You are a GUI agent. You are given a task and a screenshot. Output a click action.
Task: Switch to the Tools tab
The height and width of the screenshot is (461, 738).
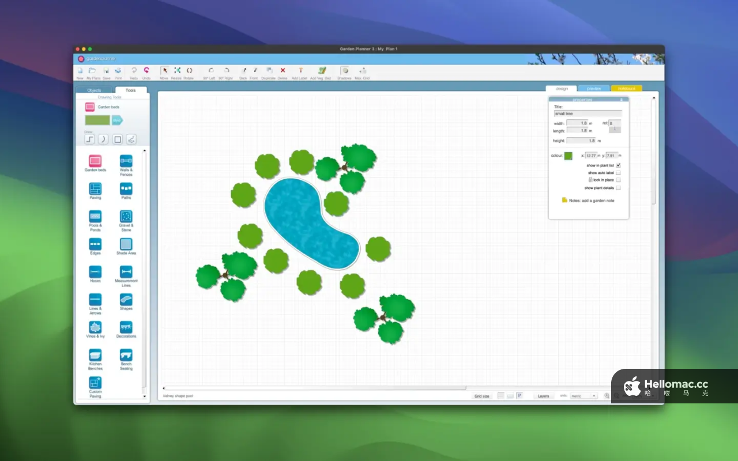tap(131, 90)
